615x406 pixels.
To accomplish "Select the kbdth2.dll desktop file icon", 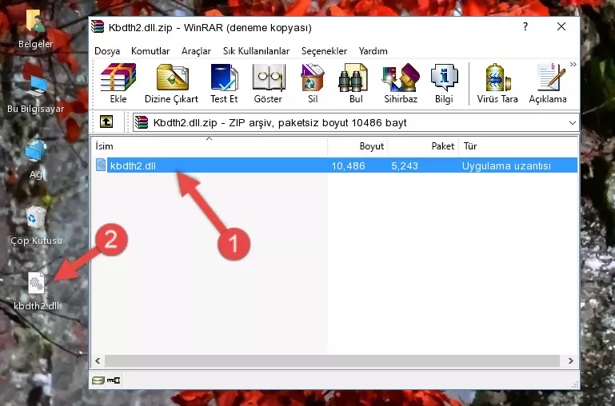I will pyautogui.click(x=36, y=291).
